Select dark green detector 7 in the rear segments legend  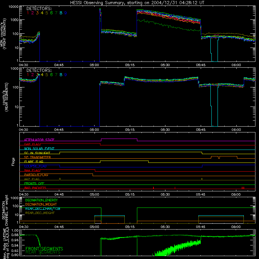[x=56, y=75]
